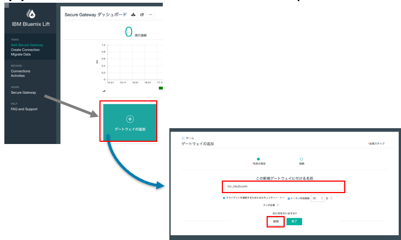Click the gateway name input field
Screen dimensions: 401x240
285,187
